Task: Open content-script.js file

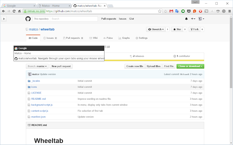Action: (x=40, y=111)
